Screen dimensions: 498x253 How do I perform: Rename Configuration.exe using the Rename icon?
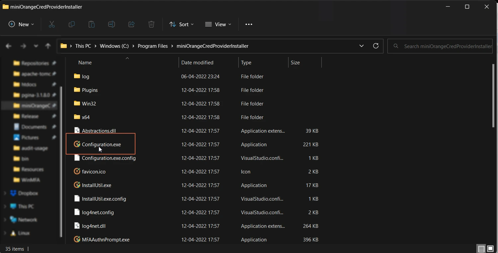coord(111,24)
